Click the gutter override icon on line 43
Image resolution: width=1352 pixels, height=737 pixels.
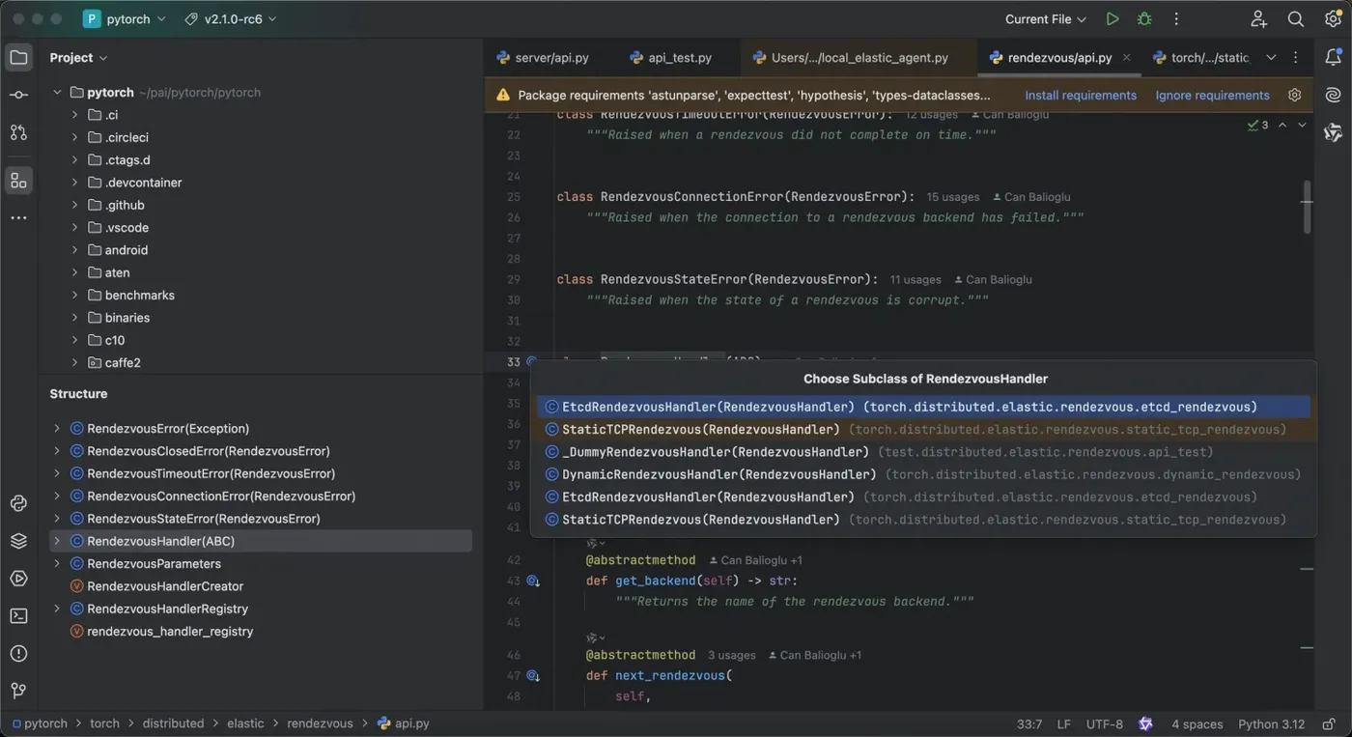pyautogui.click(x=532, y=581)
